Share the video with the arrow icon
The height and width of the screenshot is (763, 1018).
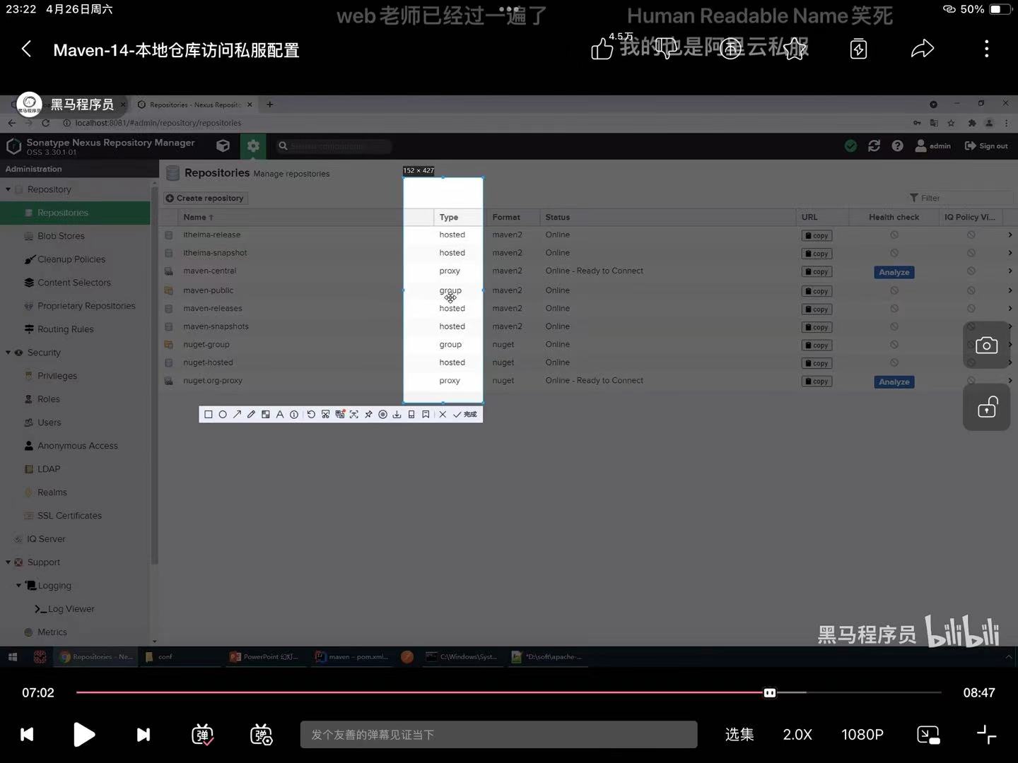[923, 49]
